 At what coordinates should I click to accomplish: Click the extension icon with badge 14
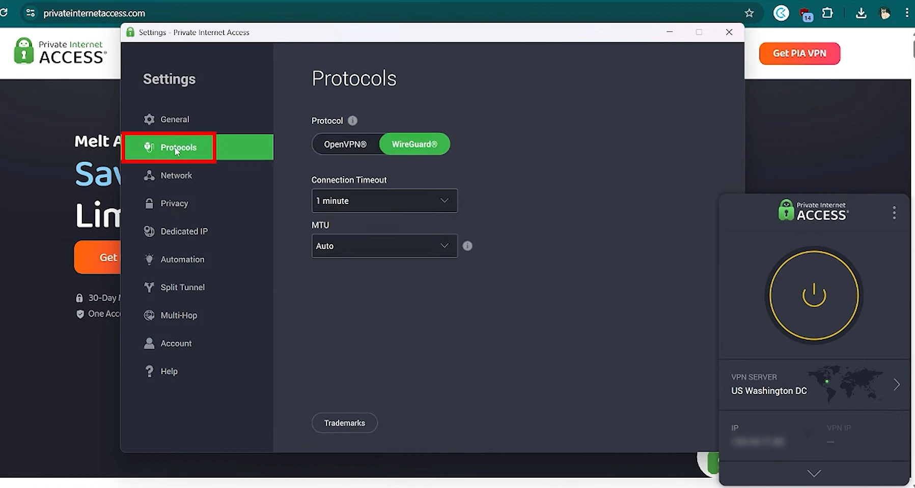click(x=806, y=14)
